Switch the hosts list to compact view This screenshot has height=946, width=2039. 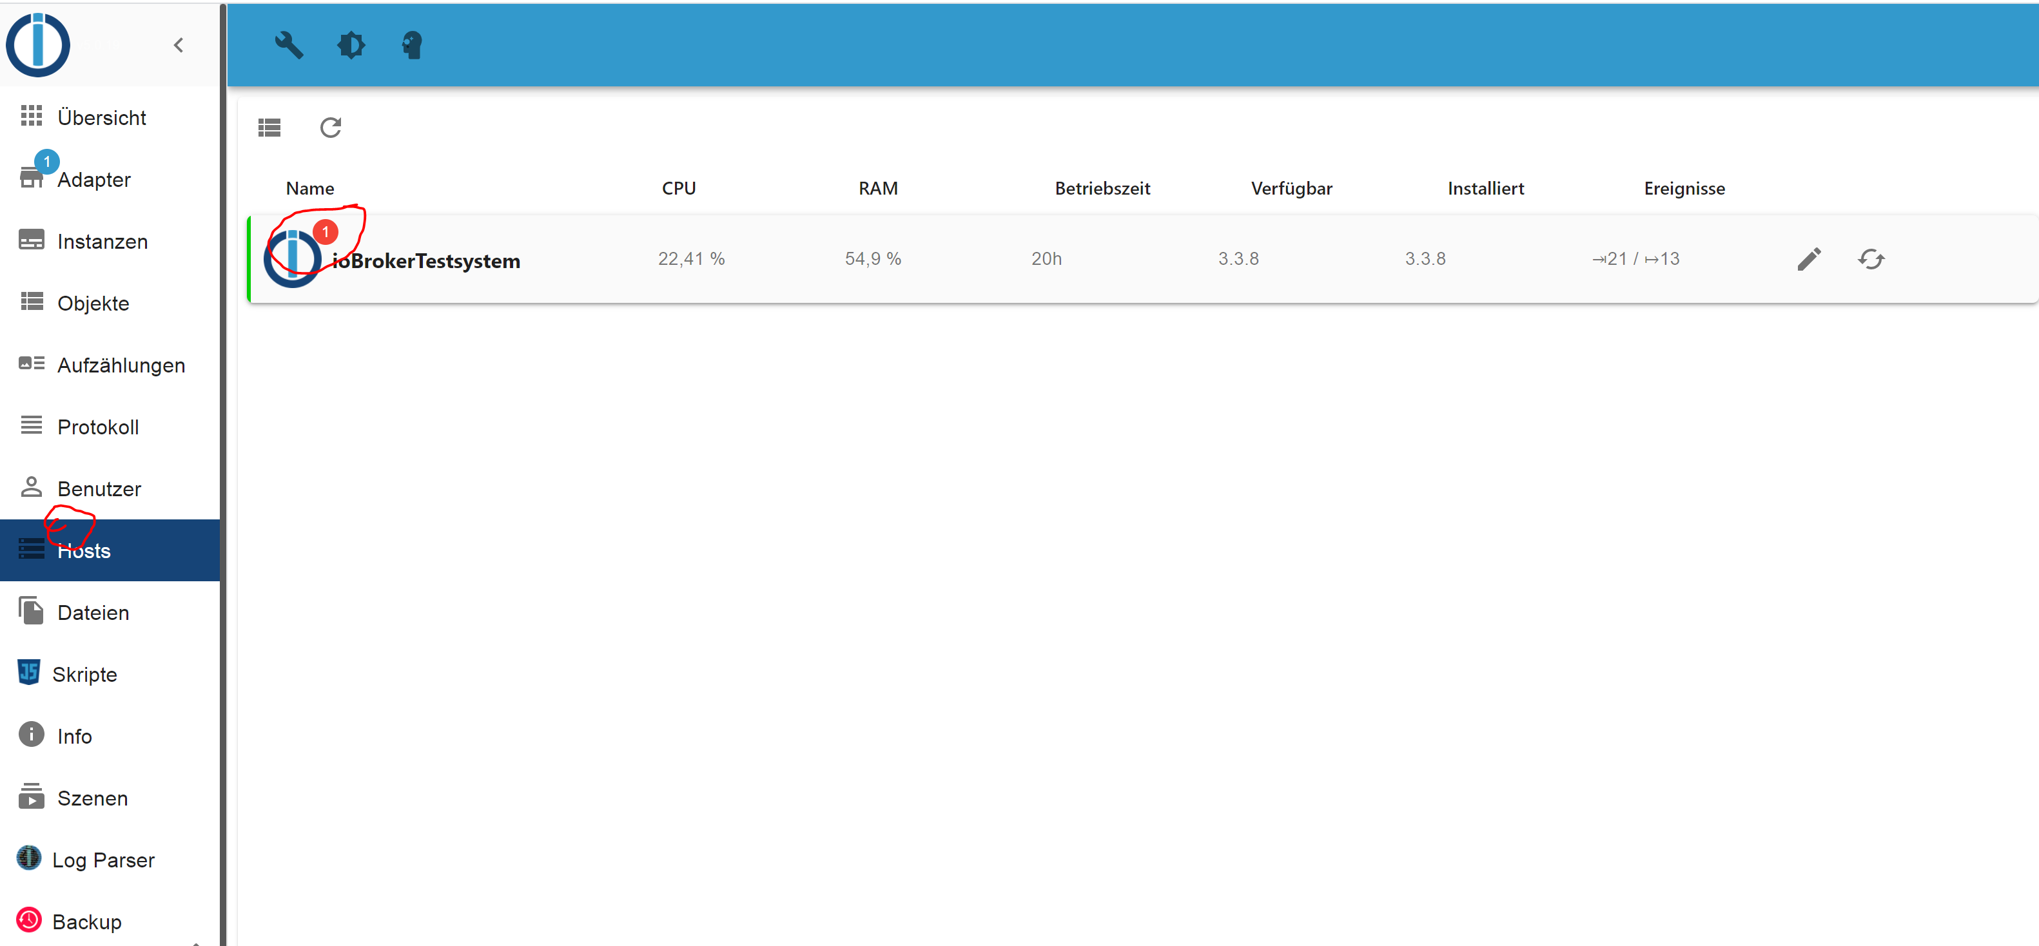pos(269,128)
